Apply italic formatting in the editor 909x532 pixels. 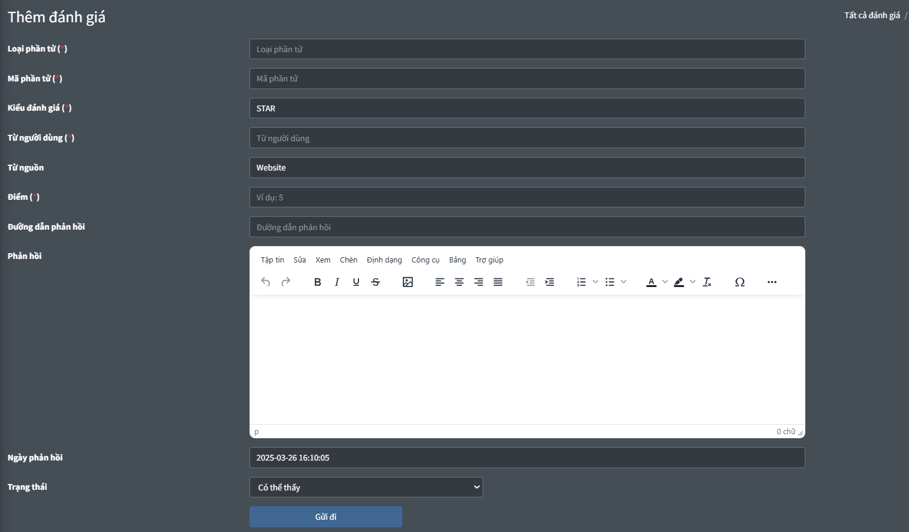pyautogui.click(x=337, y=282)
